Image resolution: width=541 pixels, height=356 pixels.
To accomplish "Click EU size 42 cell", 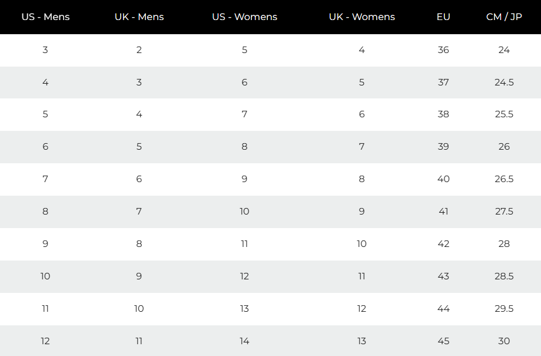I will pyautogui.click(x=443, y=244).
